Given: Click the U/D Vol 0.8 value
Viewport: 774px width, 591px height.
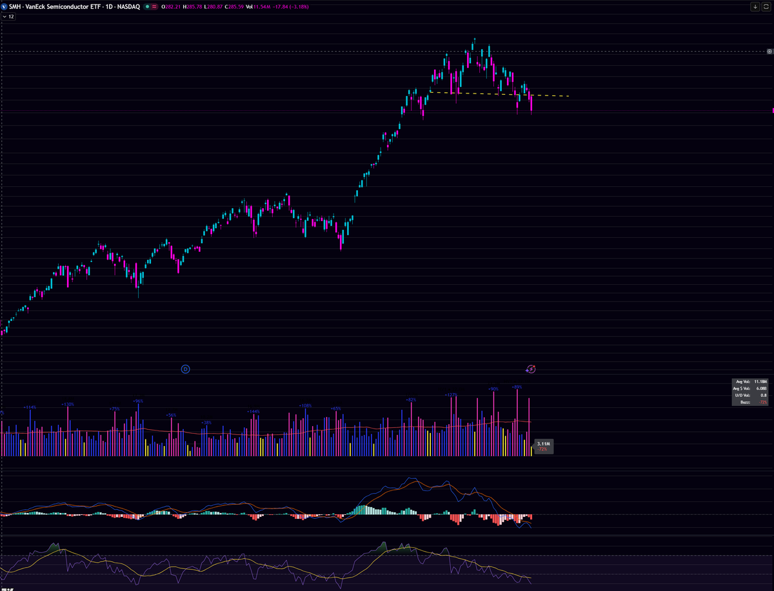Looking at the screenshot, I should pyautogui.click(x=764, y=395).
